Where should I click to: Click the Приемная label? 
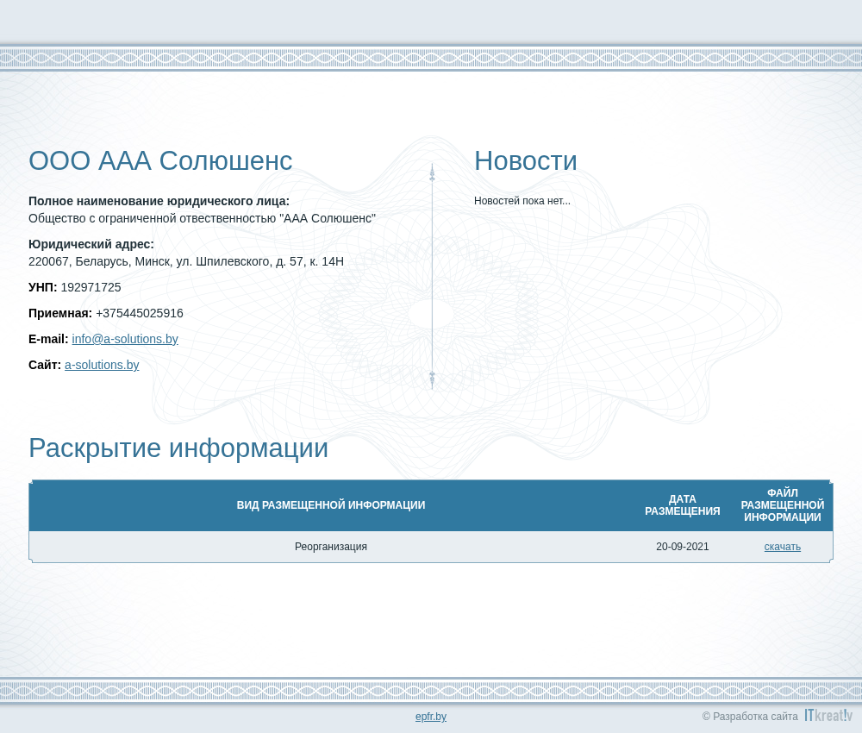click(60, 313)
